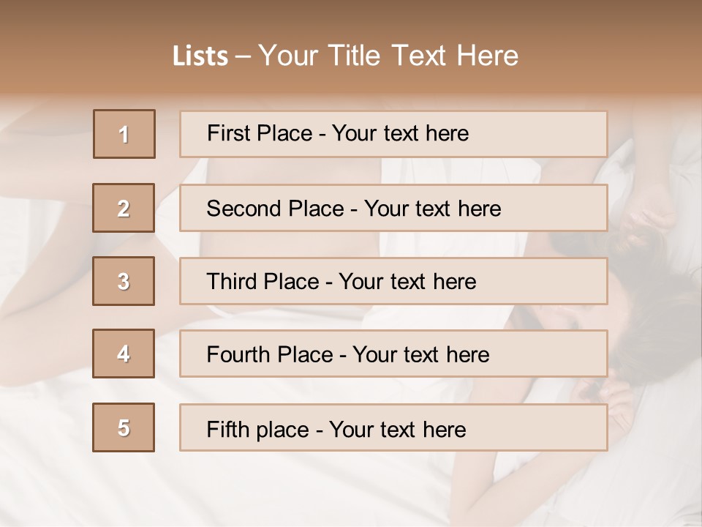
Task: Click the dash in the slide title
Action: pyautogui.click(x=243, y=56)
